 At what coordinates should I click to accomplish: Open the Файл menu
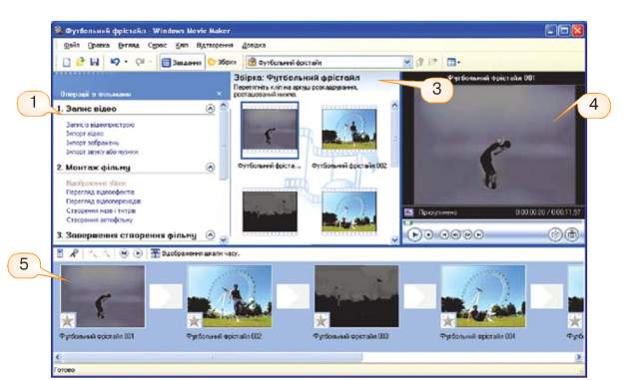pyautogui.click(x=72, y=45)
